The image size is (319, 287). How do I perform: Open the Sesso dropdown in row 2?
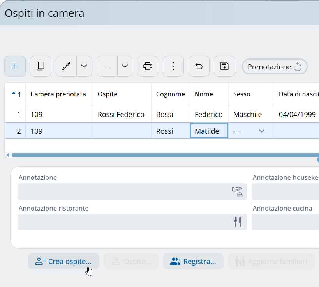[x=261, y=131]
